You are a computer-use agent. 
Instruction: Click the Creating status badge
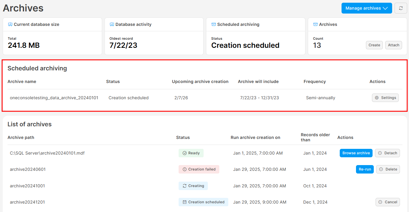click(x=193, y=186)
